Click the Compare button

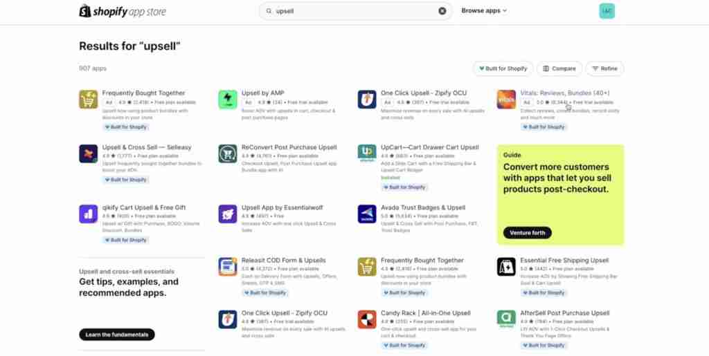click(559, 68)
